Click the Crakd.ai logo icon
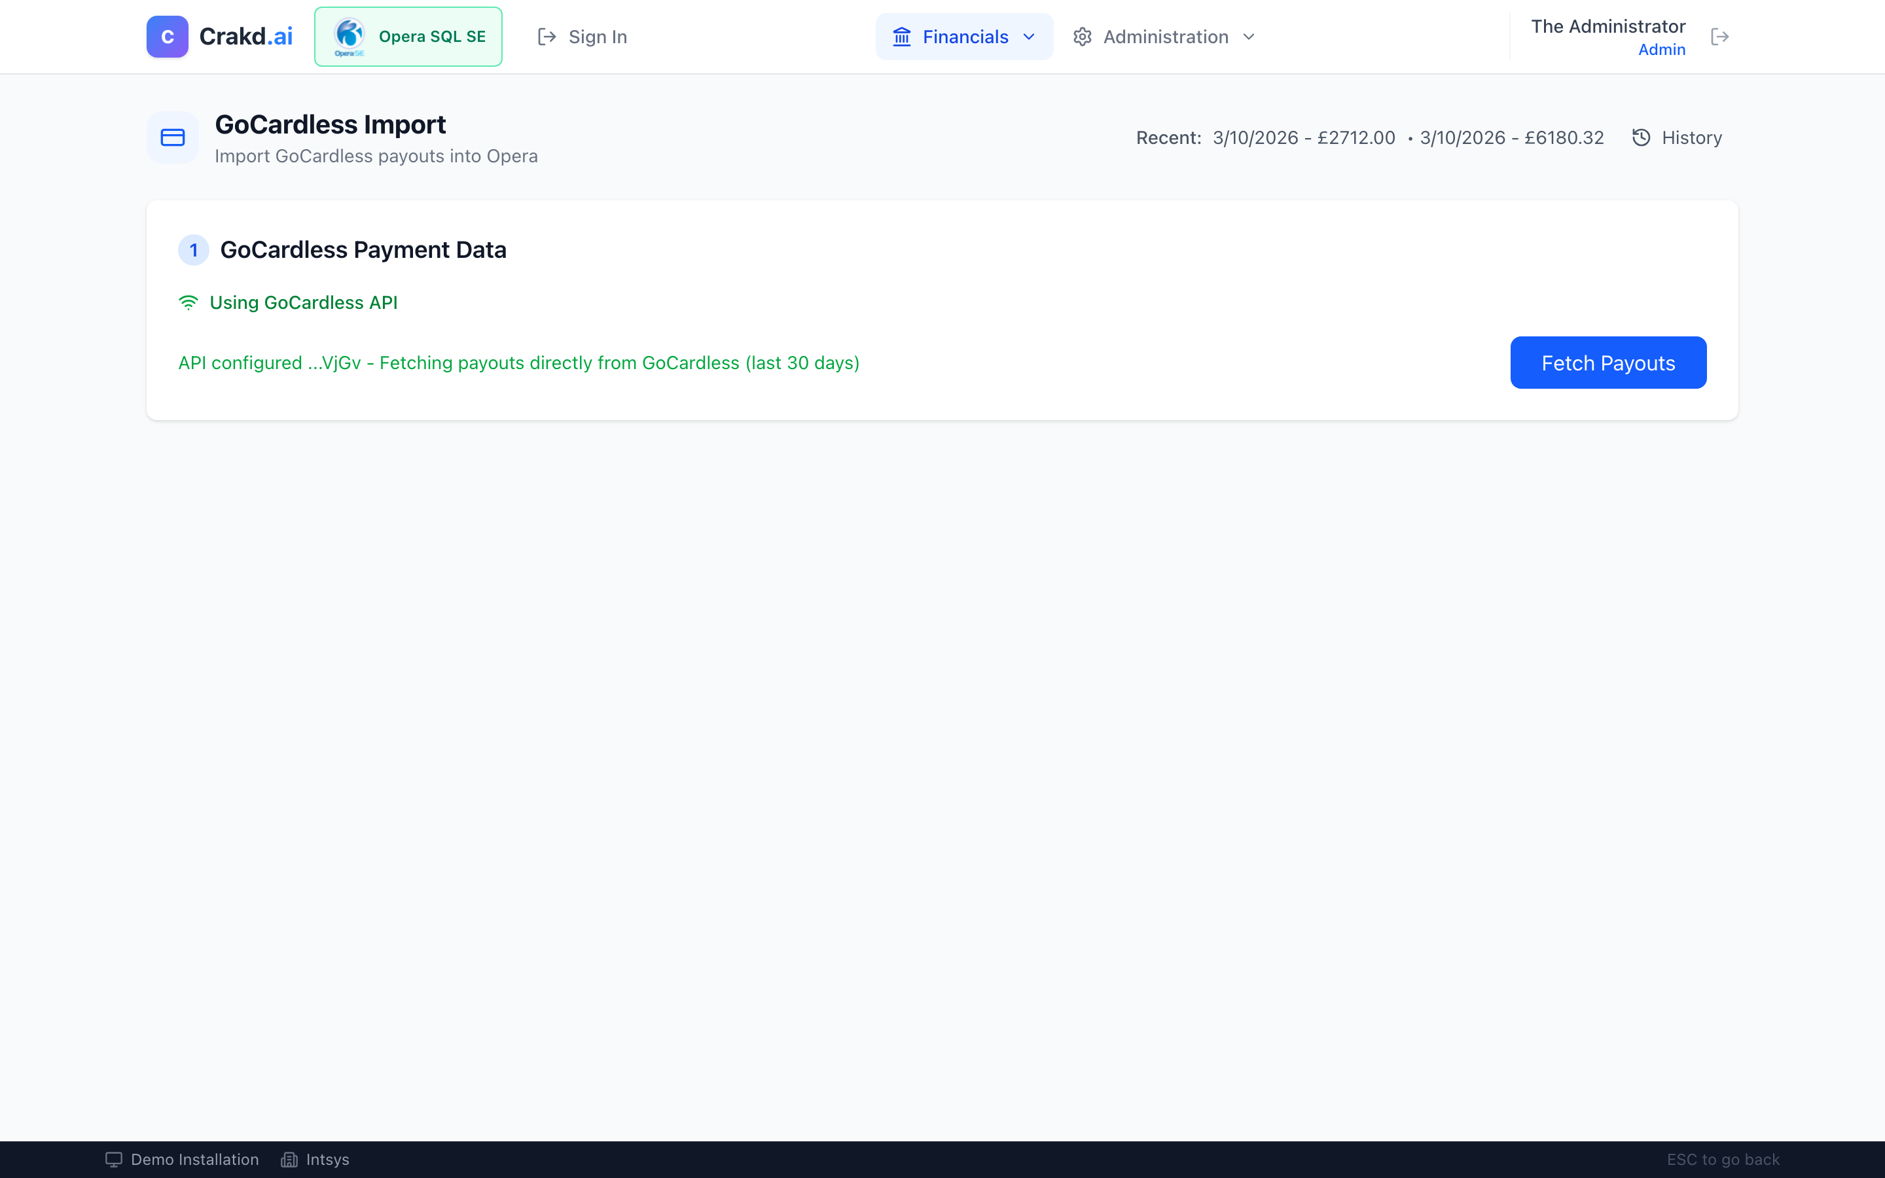 [x=167, y=36]
